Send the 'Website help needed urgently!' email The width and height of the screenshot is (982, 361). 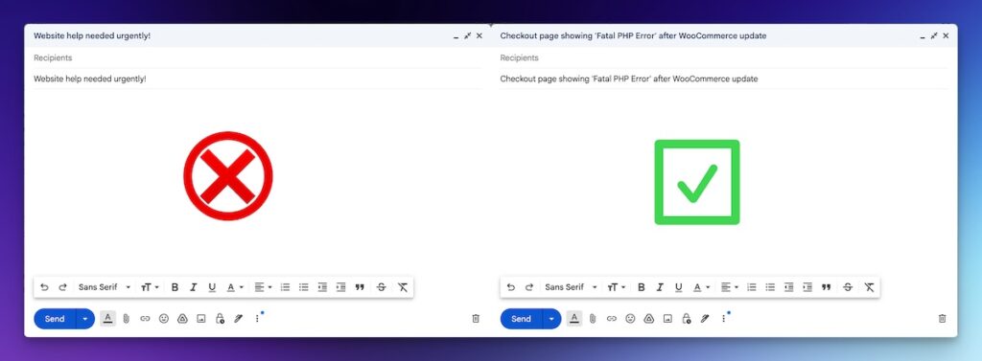[x=55, y=319]
